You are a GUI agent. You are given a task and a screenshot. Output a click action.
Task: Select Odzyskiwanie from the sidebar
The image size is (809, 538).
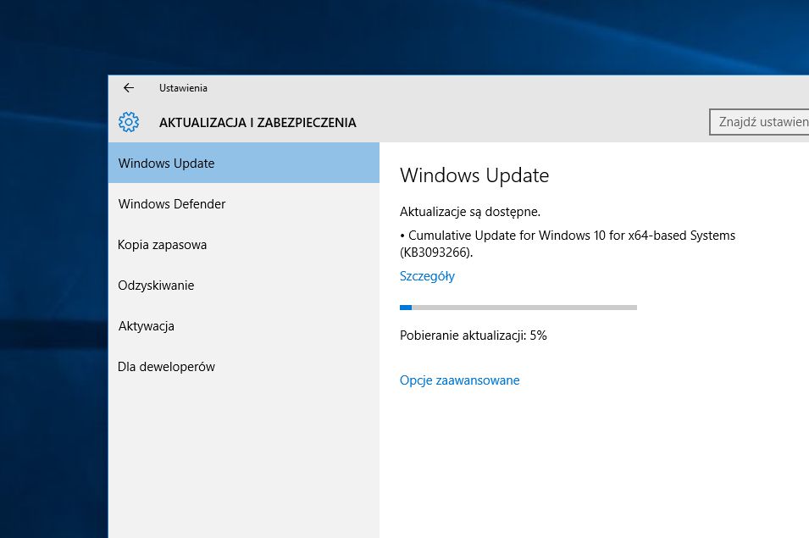click(x=156, y=285)
